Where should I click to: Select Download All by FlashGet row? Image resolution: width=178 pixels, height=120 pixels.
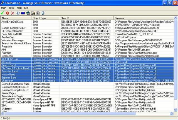(x=87, y=87)
